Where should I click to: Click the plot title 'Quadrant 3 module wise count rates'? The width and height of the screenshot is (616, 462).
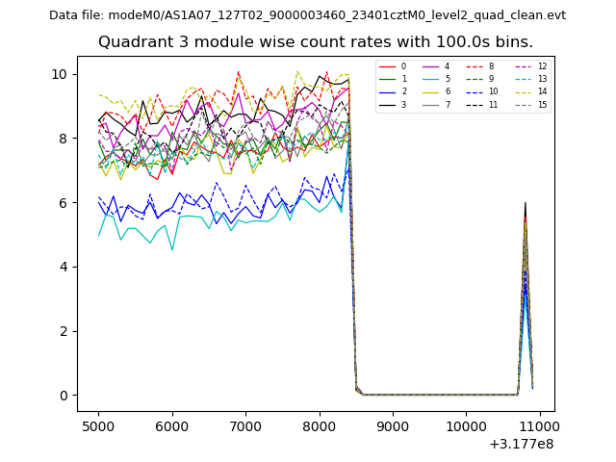coord(315,42)
